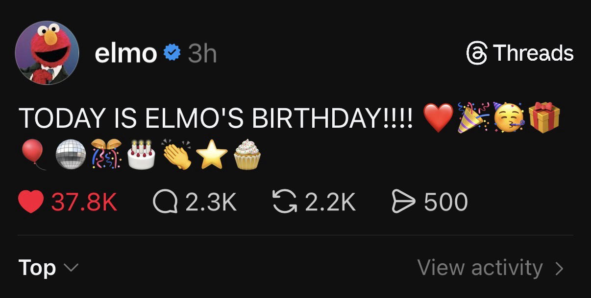Image resolution: width=591 pixels, height=298 pixels.
Task: Click the TODAY IS ELMO'S BIRTHDAY post text
Action: (216, 119)
